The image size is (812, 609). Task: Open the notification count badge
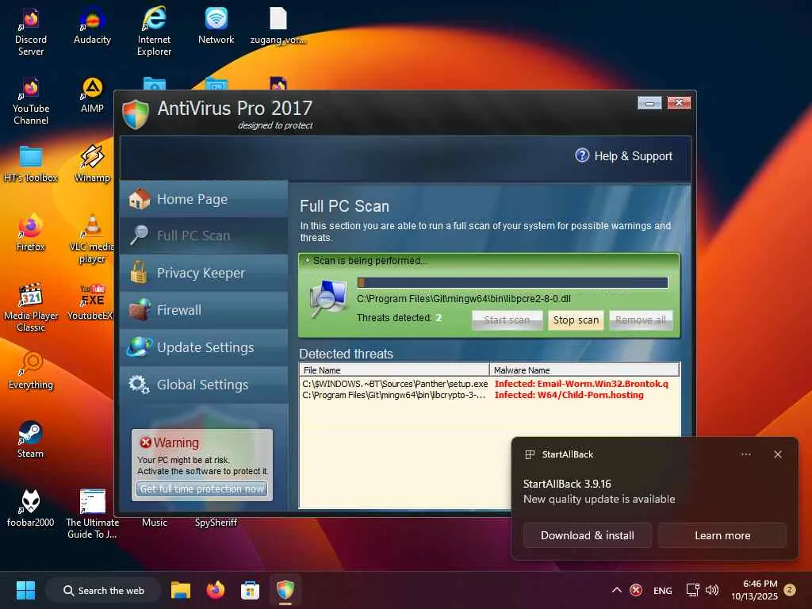790,590
